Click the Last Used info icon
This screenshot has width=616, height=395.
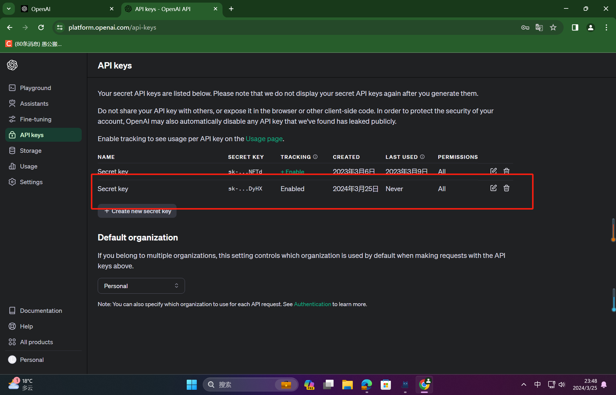pos(422,157)
